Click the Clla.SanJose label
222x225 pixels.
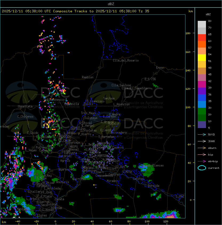pyautogui.click(x=121, y=85)
